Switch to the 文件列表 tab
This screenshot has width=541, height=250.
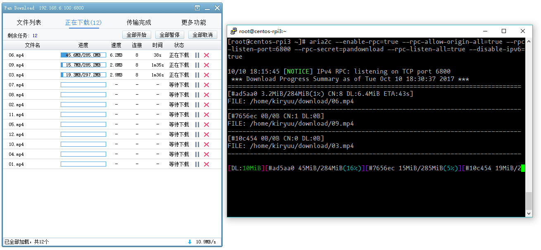click(x=29, y=22)
